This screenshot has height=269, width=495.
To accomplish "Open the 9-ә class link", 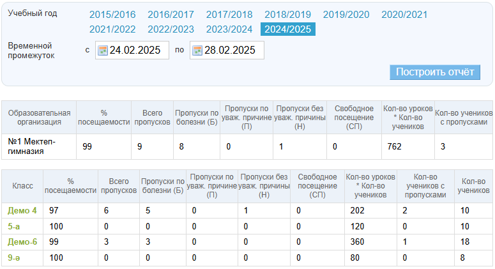I will (x=14, y=257).
